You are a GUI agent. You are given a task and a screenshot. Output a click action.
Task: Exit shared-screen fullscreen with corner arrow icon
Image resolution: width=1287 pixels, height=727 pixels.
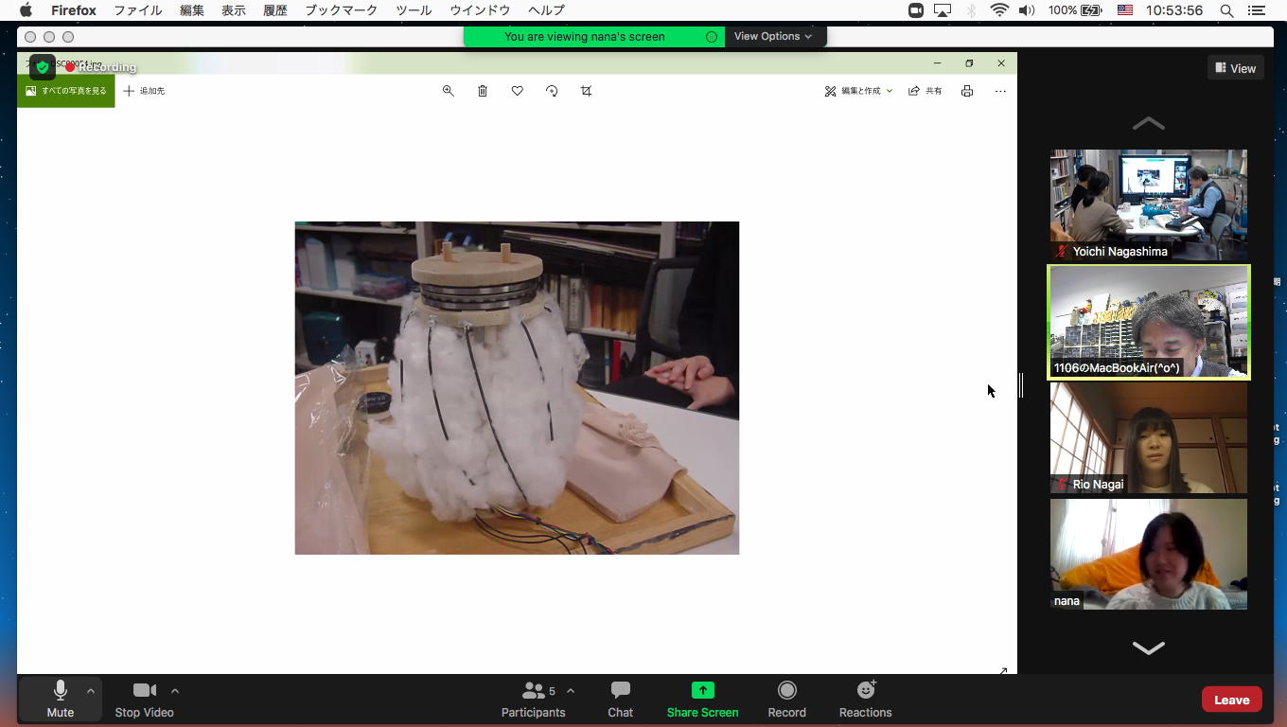click(1003, 670)
